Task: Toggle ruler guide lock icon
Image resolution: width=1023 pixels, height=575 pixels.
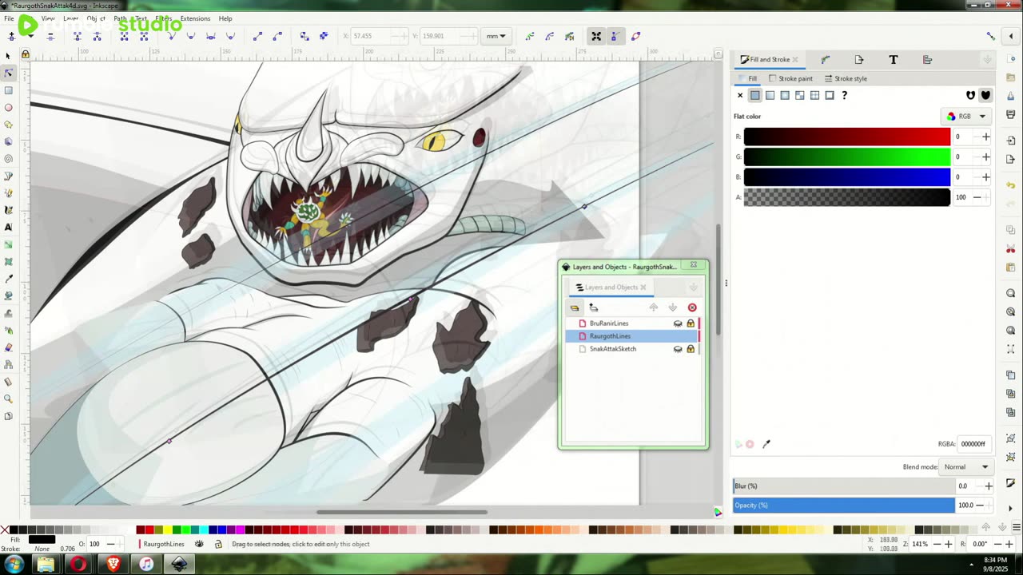Action: [25, 54]
